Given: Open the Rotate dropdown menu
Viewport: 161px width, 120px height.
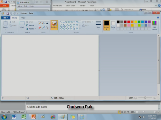Looking at the screenshot, I should [31, 29].
